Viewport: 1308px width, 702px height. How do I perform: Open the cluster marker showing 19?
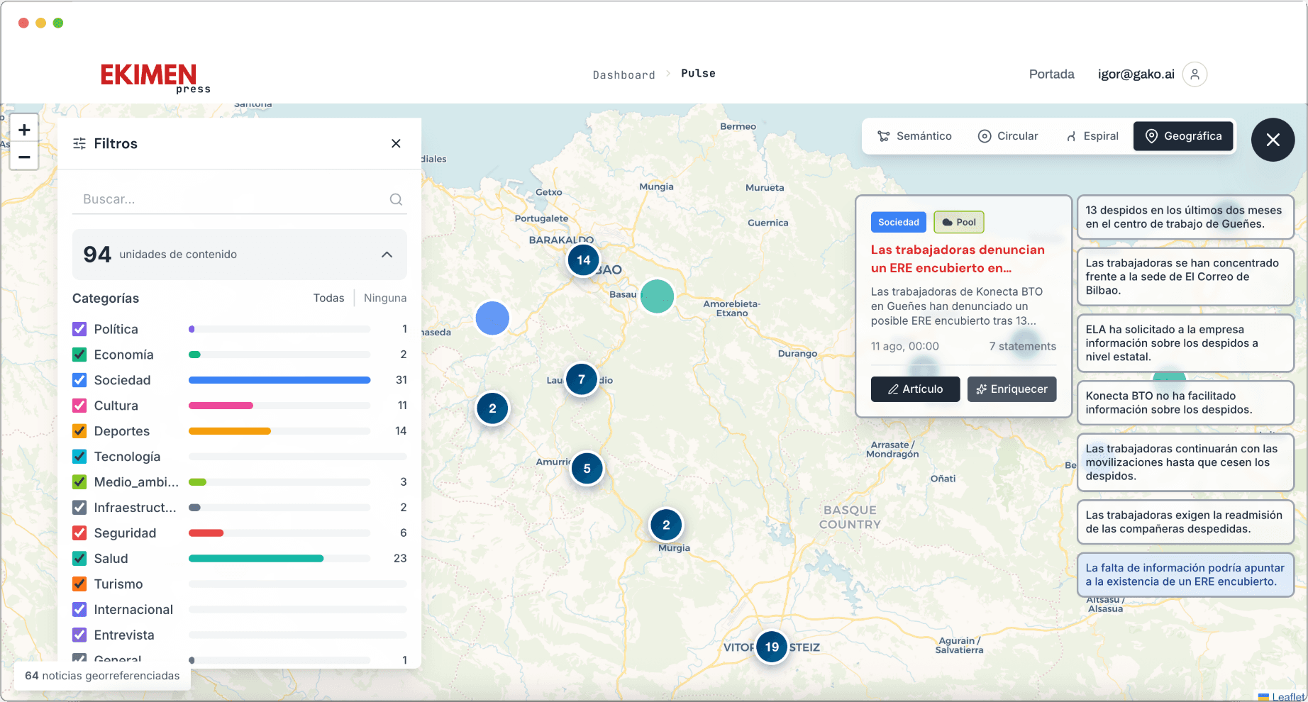pos(772,647)
